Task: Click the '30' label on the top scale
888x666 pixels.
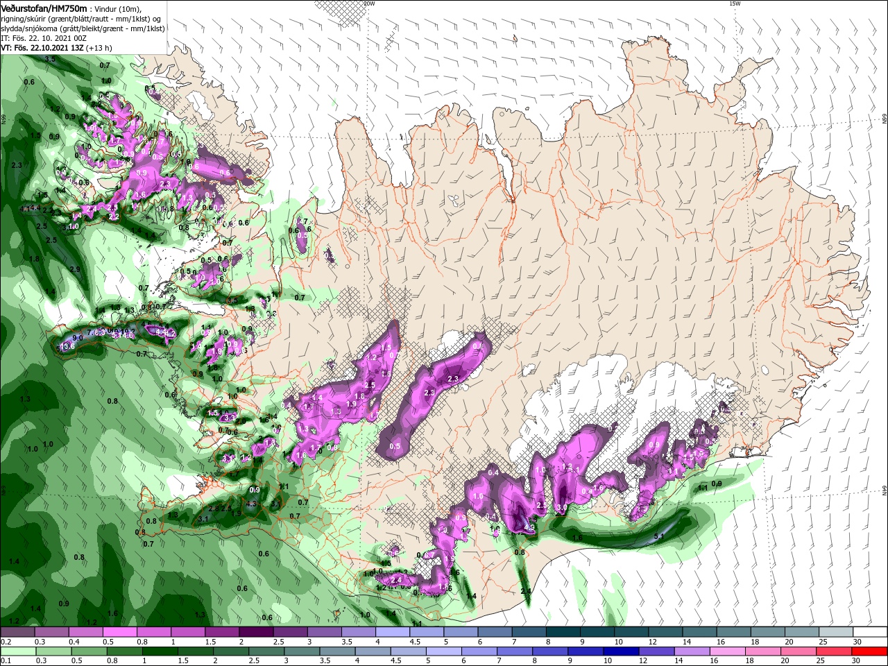Action: (857, 642)
